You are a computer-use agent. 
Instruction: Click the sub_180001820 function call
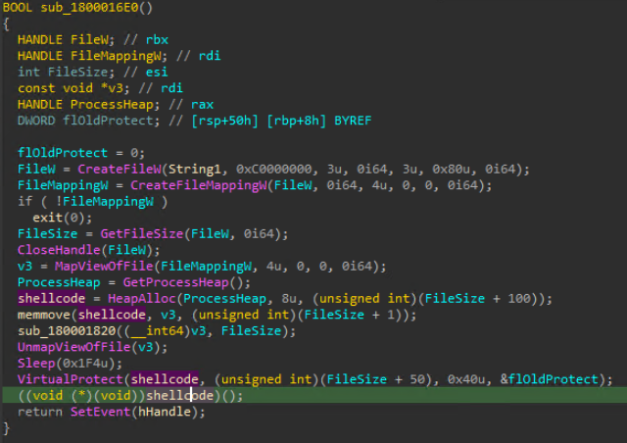[68, 331]
